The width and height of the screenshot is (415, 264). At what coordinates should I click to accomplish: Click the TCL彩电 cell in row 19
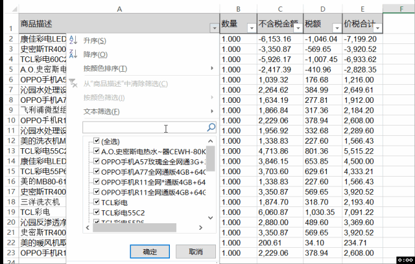pos(42,212)
